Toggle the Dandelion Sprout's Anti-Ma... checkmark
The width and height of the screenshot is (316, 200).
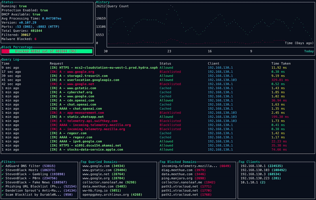(x=3, y=191)
